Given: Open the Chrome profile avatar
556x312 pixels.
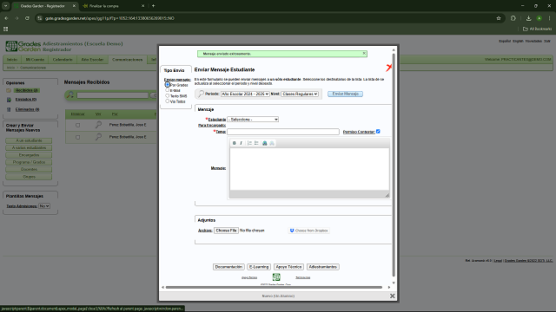Looking at the screenshot, I should tap(539, 18).
